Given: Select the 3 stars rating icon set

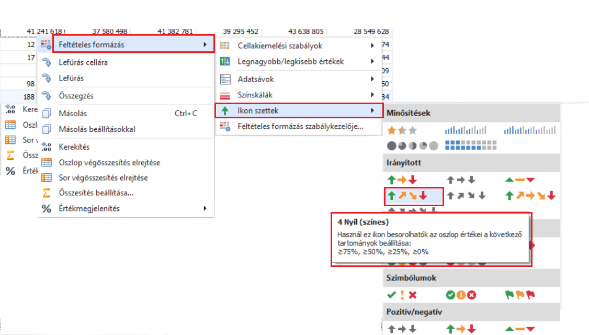Looking at the screenshot, I should pos(402,130).
